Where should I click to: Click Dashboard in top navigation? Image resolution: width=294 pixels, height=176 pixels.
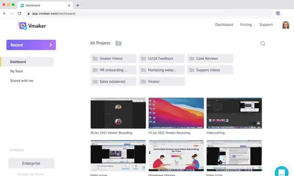[x=224, y=25]
